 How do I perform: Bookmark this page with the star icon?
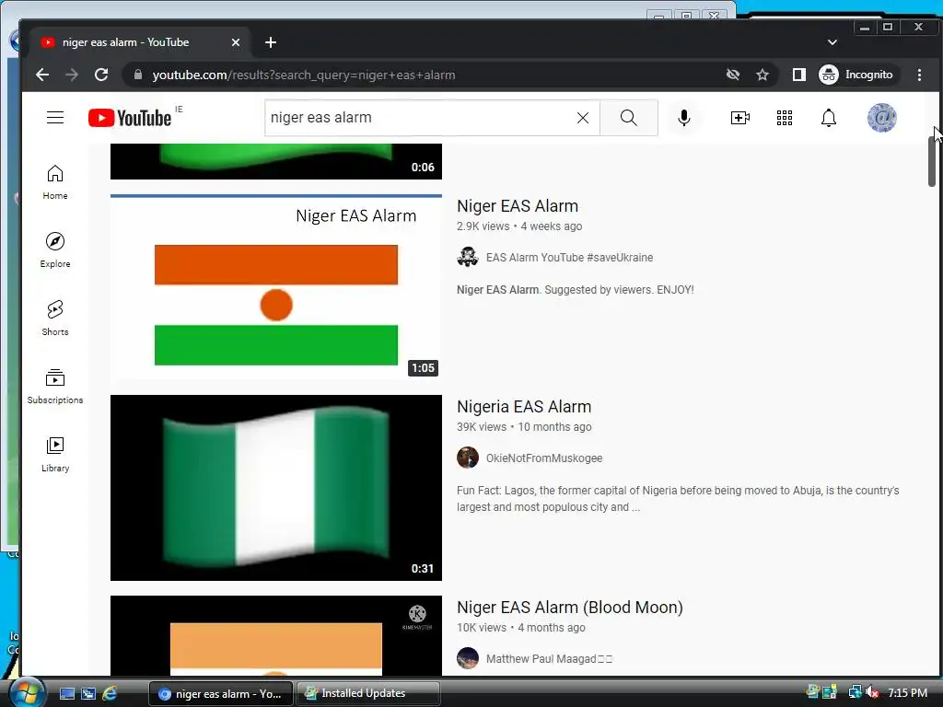763,75
